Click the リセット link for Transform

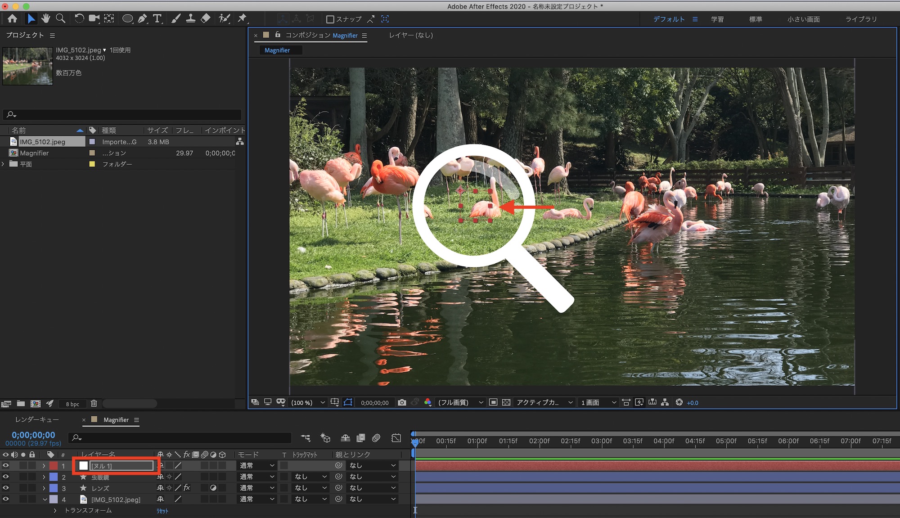point(162,511)
